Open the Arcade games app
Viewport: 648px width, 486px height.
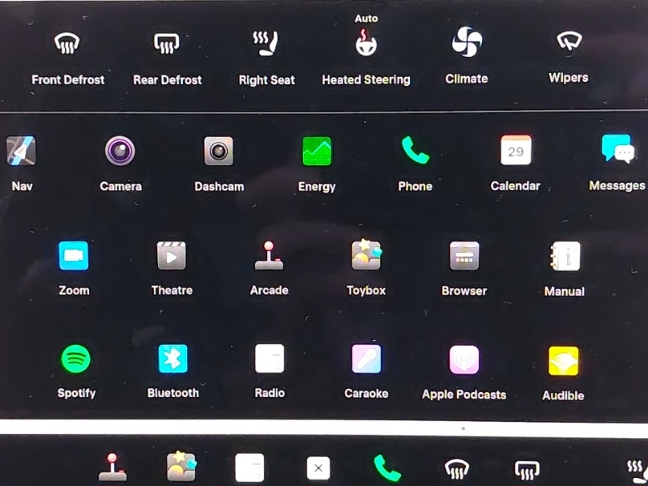(269, 256)
